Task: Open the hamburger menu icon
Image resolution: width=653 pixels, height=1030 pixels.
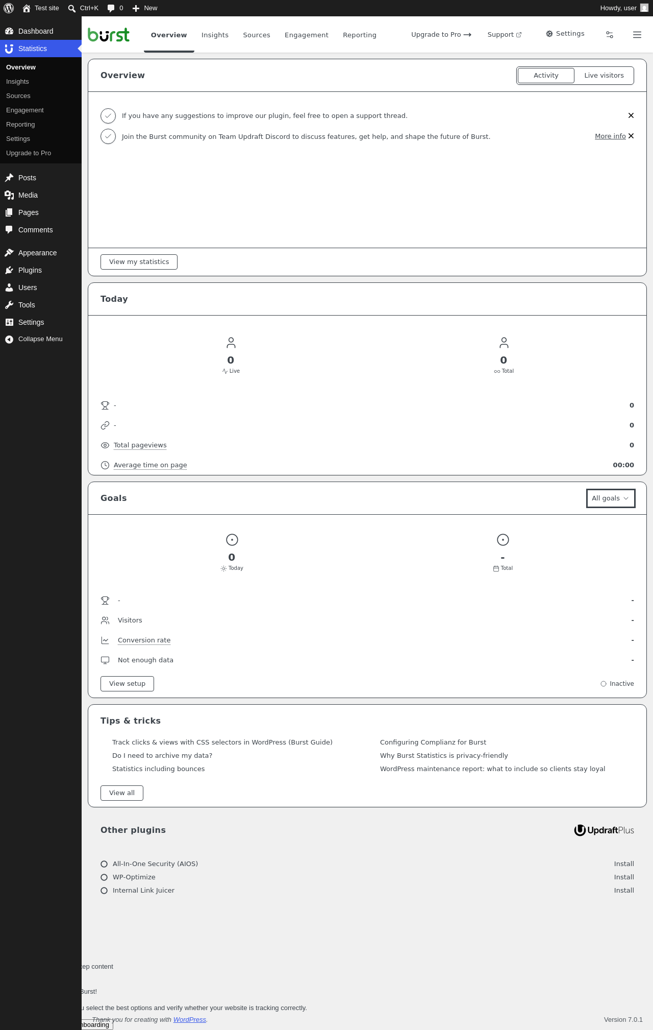Action: (637, 35)
